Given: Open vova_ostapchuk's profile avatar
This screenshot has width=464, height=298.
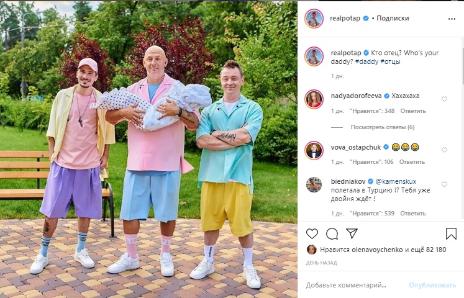Looking at the screenshot, I should [x=314, y=150].
